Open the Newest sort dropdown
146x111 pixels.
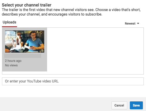[132, 23]
